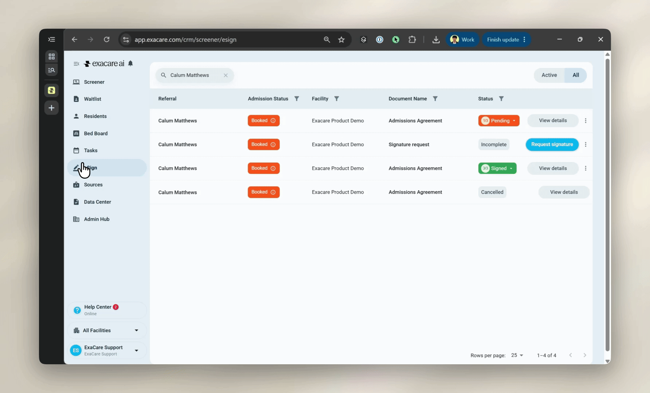Click browser back arrow
The height and width of the screenshot is (393, 650).
point(74,39)
